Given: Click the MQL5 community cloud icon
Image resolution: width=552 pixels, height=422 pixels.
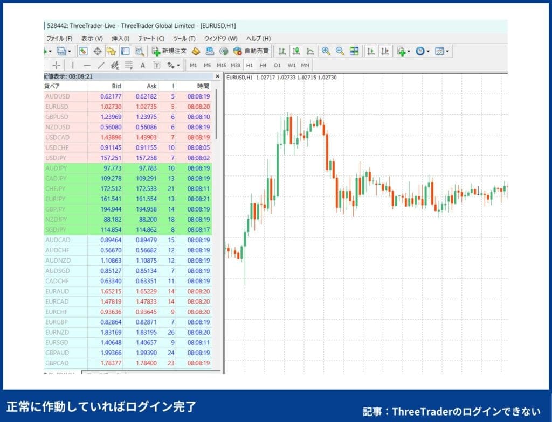Looking at the screenshot, I should coord(210,51).
